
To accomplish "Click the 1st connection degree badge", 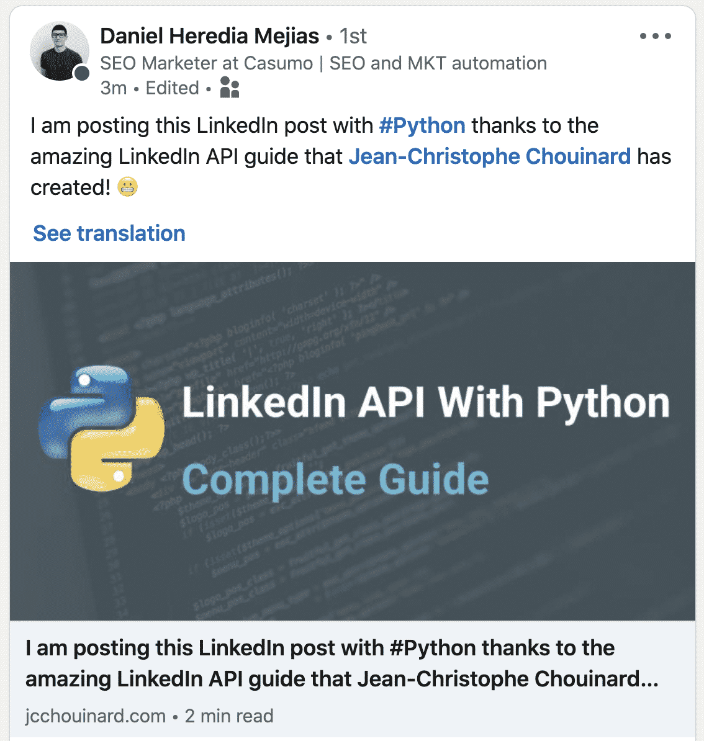I will point(353,36).
